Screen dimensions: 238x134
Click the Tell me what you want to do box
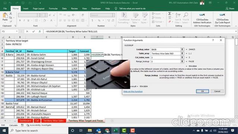132,9
